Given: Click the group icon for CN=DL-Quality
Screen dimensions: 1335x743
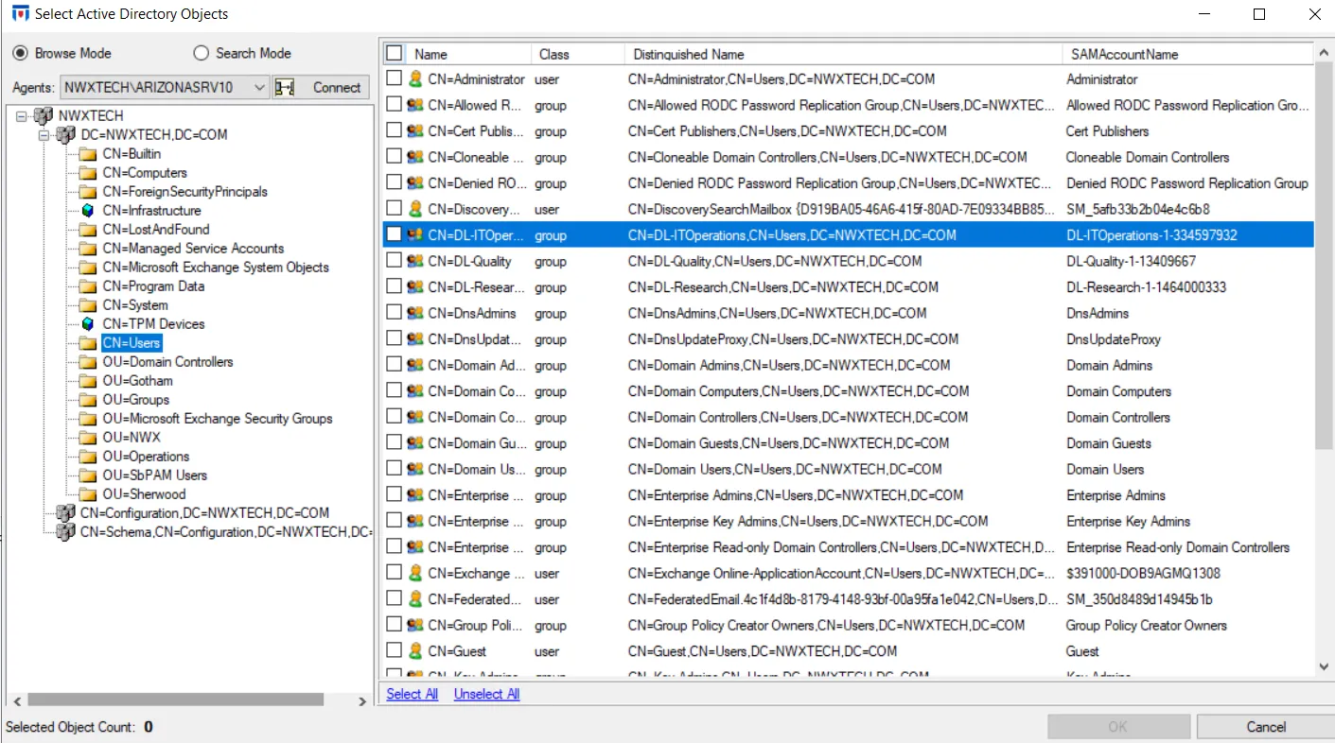Looking at the screenshot, I should click(x=414, y=261).
